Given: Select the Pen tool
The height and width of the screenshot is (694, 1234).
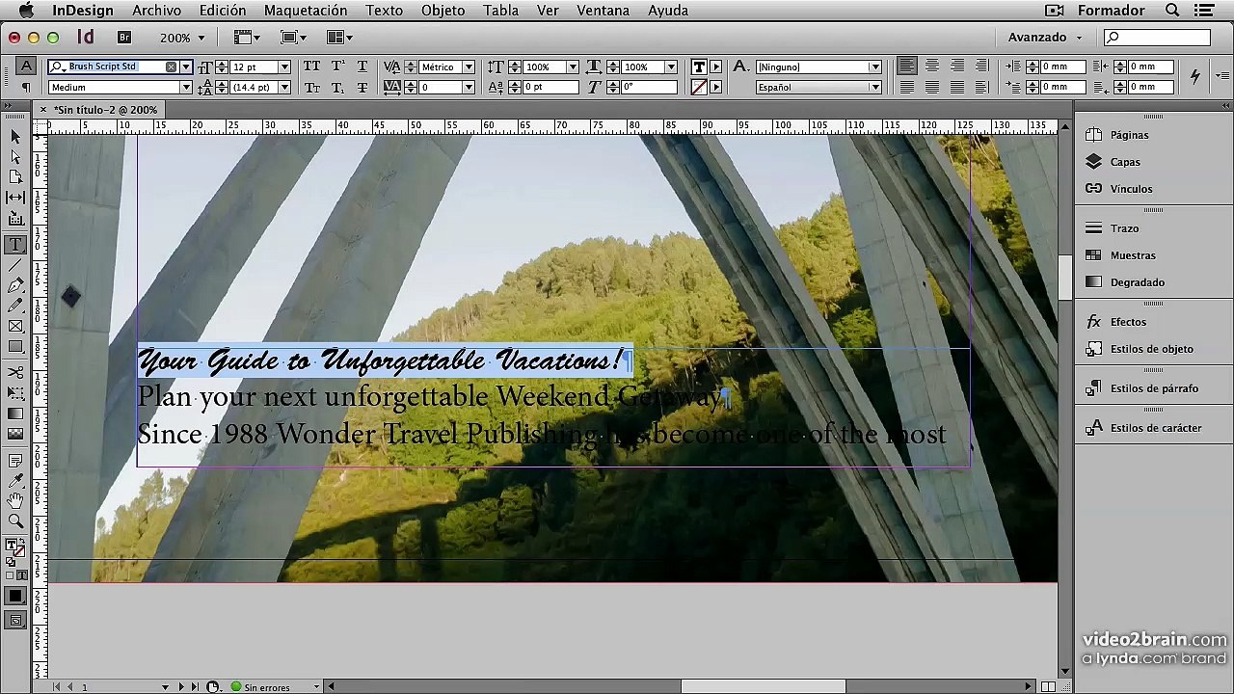Looking at the screenshot, I should tap(15, 285).
